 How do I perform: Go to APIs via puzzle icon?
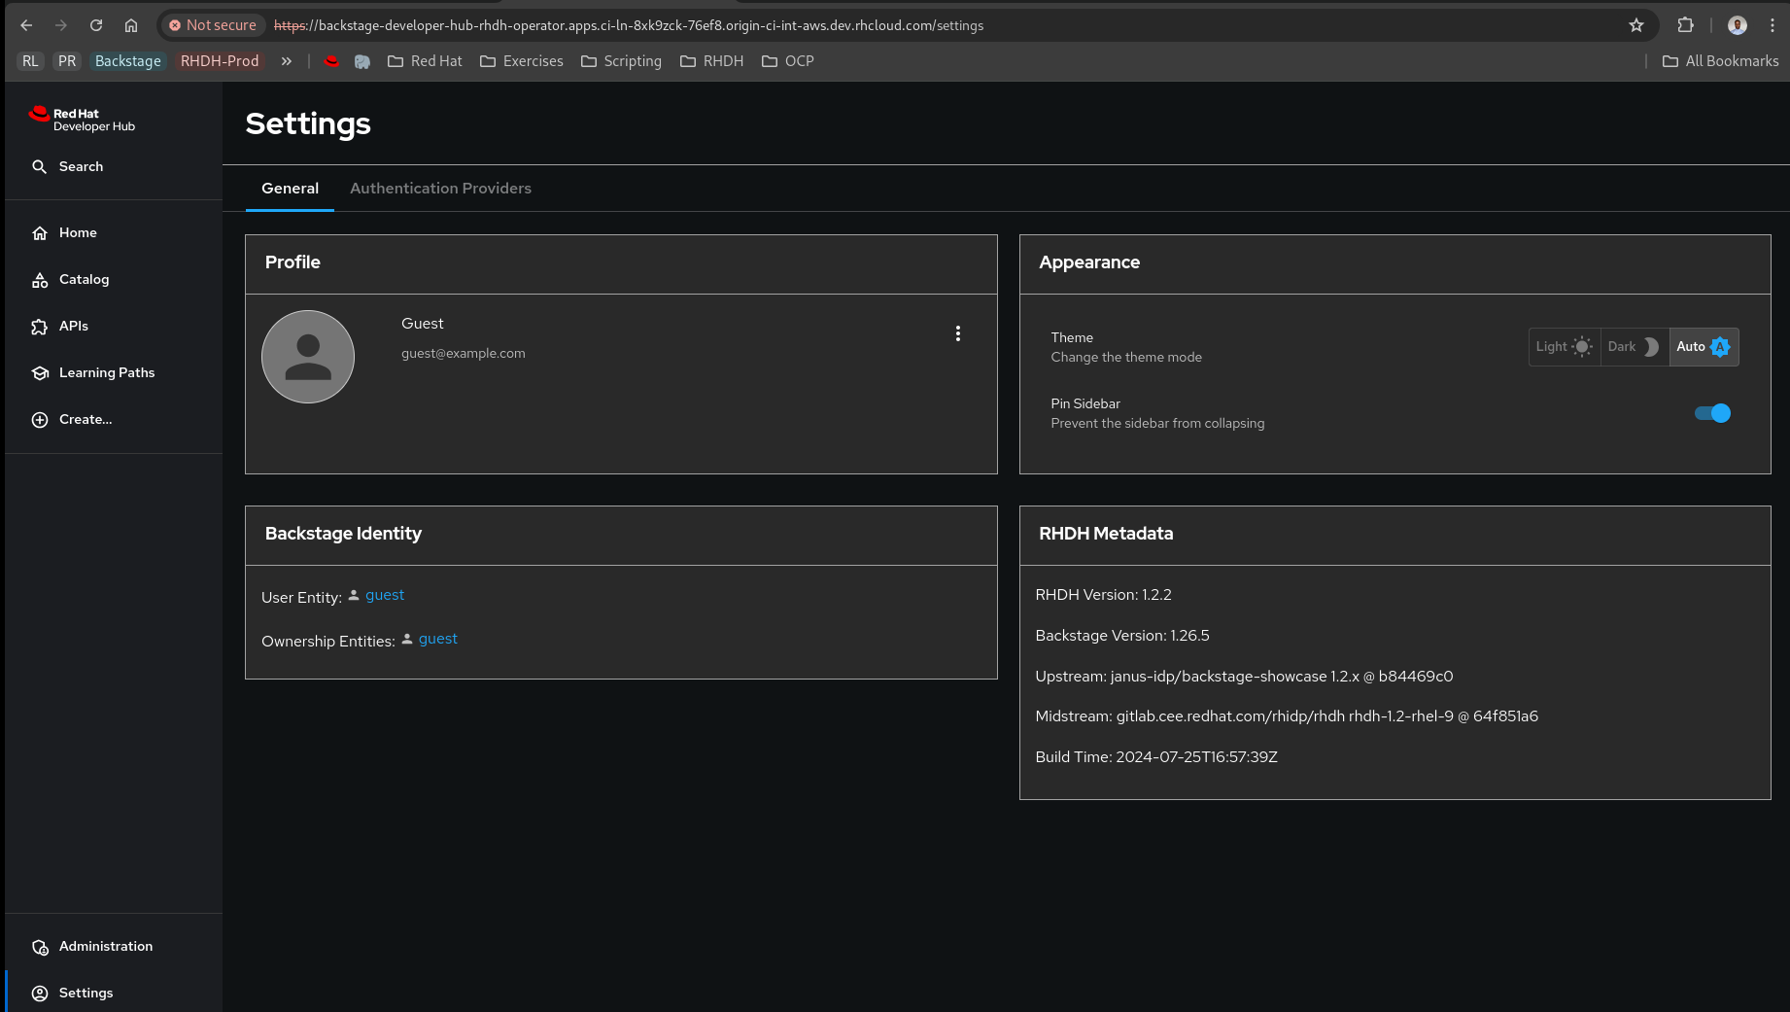pos(40,327)
